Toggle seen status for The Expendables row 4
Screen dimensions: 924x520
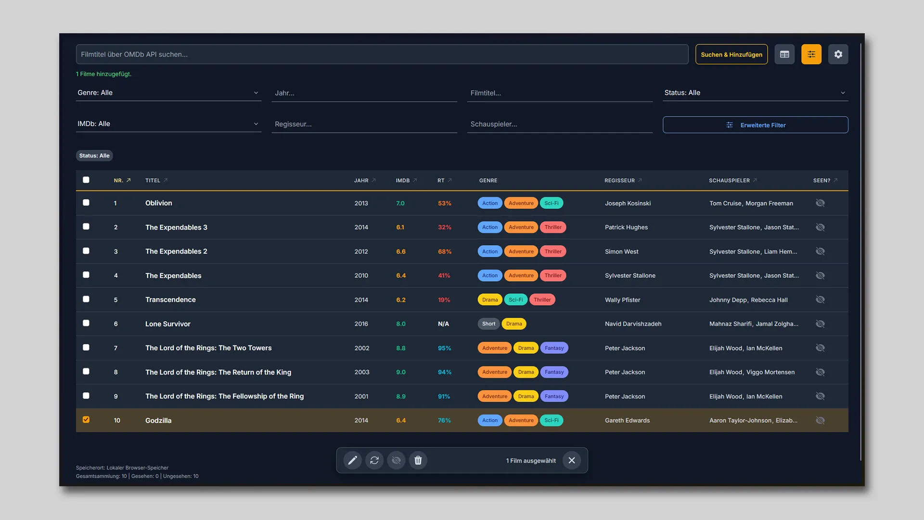pyautogui.click(x=821, y=275)
